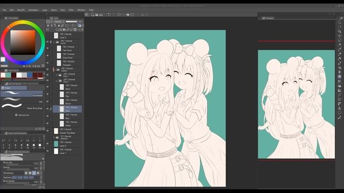Select the Pen tool in the right toolbar
This screenshot has width=344, height=193.
(x=339, y=54)
